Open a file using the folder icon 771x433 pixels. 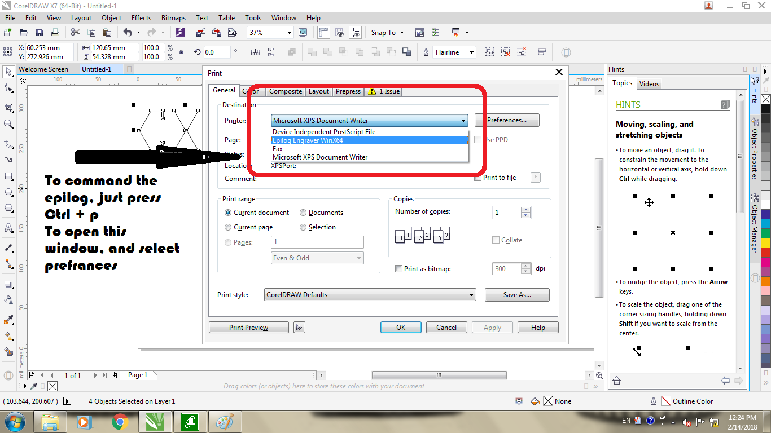(24, 33)
